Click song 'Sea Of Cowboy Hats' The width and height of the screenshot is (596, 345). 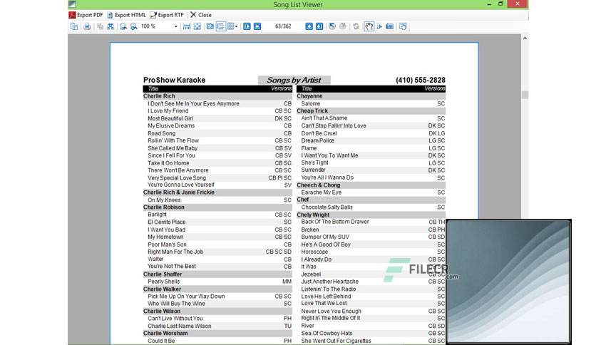coord(327,333)
